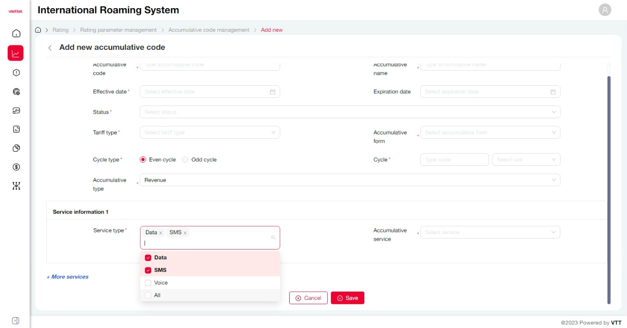
Task: Check the Voice checkbox option
Action: click(148, 283)
